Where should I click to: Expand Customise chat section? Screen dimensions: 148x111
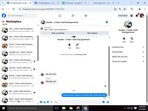128,47
